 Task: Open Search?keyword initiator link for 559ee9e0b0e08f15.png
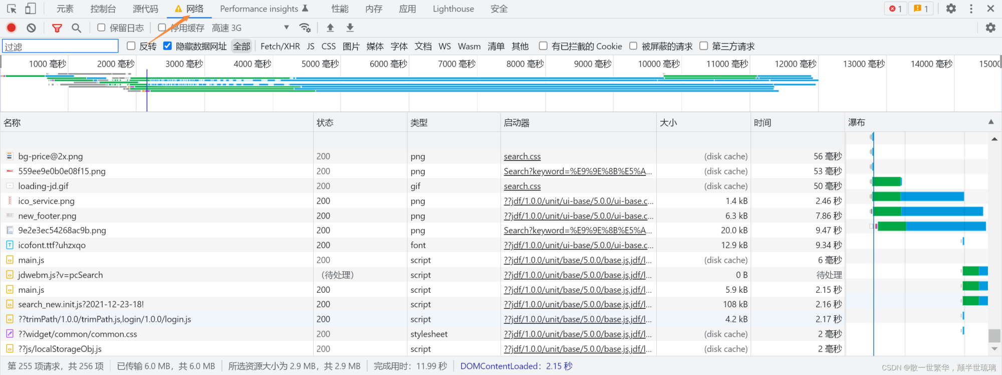click(578, 171)
